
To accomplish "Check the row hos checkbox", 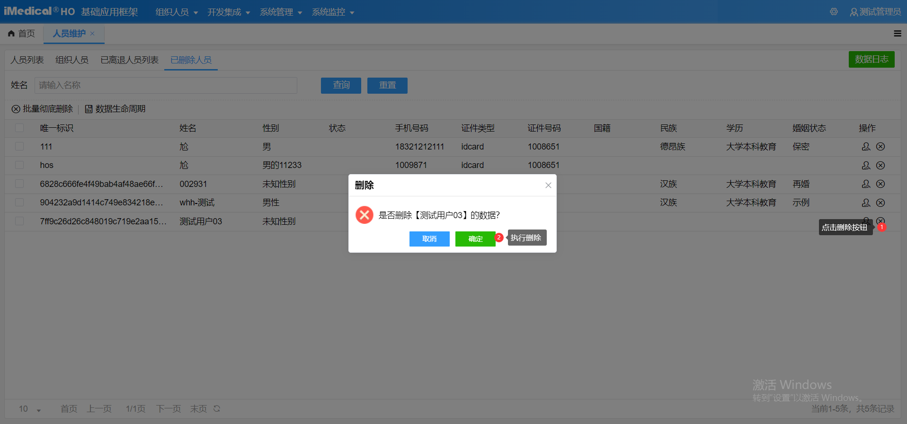I will coord(19,165).
